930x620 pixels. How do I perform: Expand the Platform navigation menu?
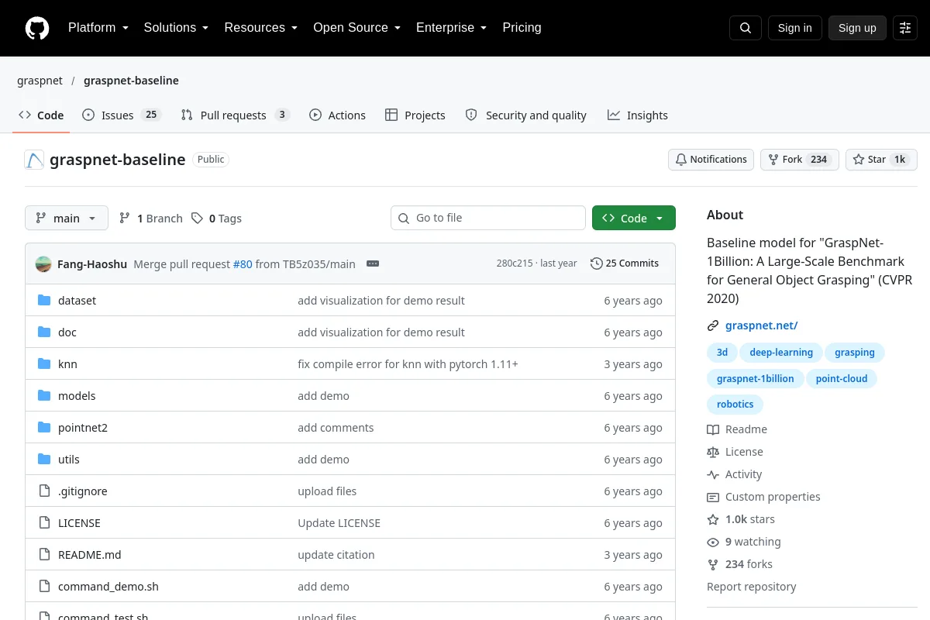coord(98,27)
